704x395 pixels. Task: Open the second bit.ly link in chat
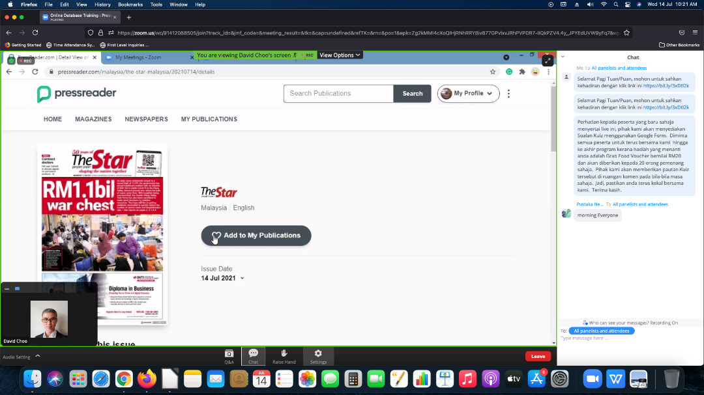tap(666, 107)
